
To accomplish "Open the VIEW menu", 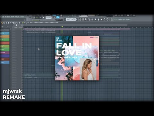I will click(13, 17).
